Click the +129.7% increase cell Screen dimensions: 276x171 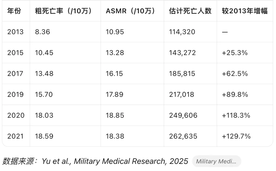(236, 136)
